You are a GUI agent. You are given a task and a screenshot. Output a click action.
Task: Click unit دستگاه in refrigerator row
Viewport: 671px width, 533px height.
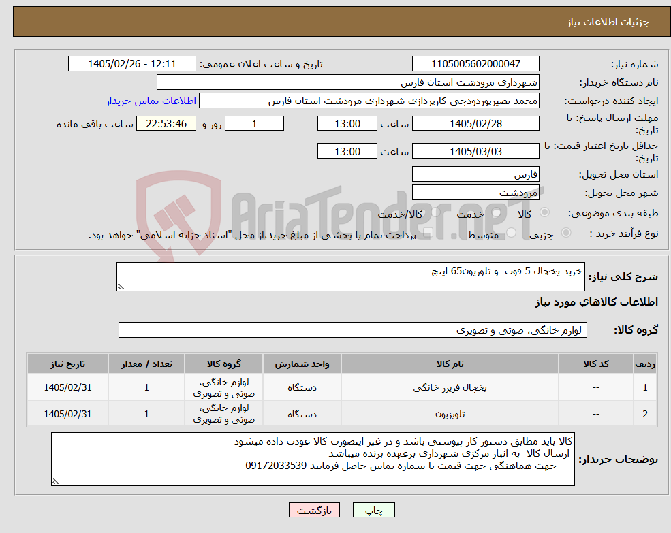[x=302, y=387]
